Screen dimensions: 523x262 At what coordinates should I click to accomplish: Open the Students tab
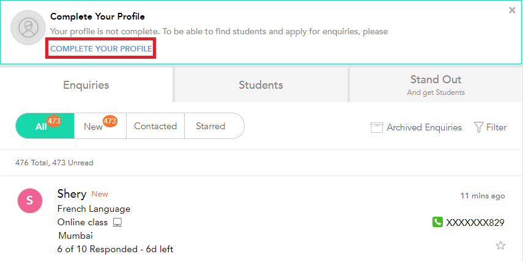tap(261, 85)
